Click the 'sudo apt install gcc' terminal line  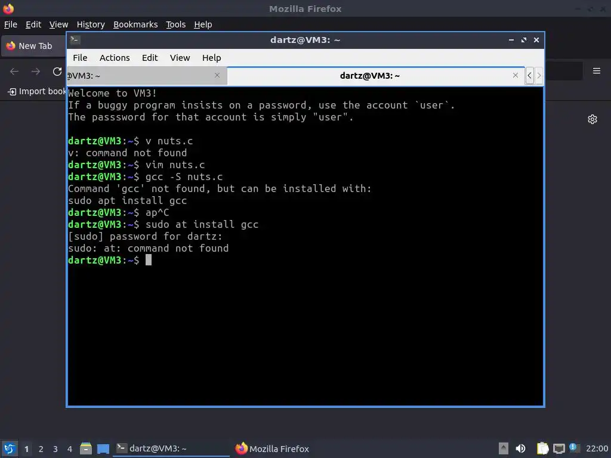(x=128, y=200)
